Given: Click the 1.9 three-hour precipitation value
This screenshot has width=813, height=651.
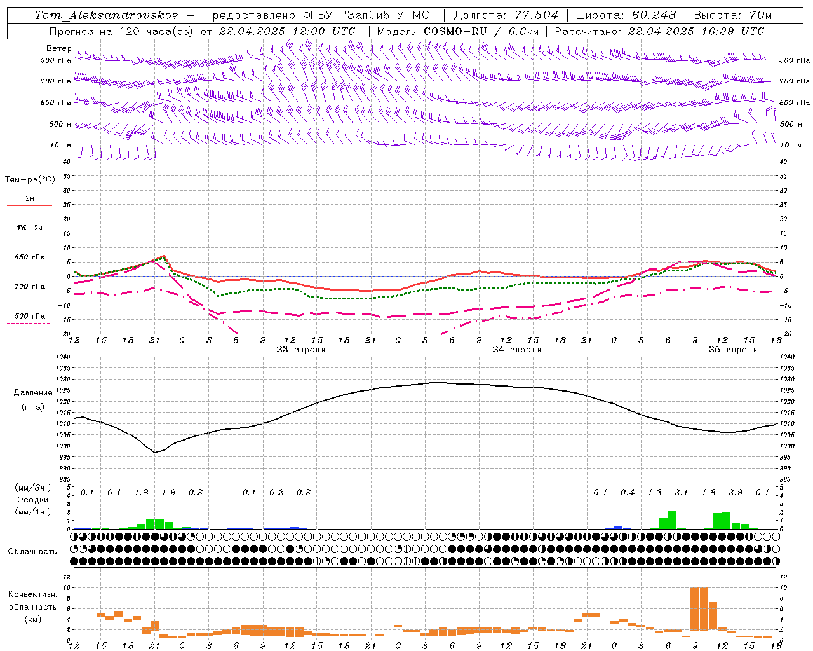Looking at the screenshot, I should (x=168, y=493).
